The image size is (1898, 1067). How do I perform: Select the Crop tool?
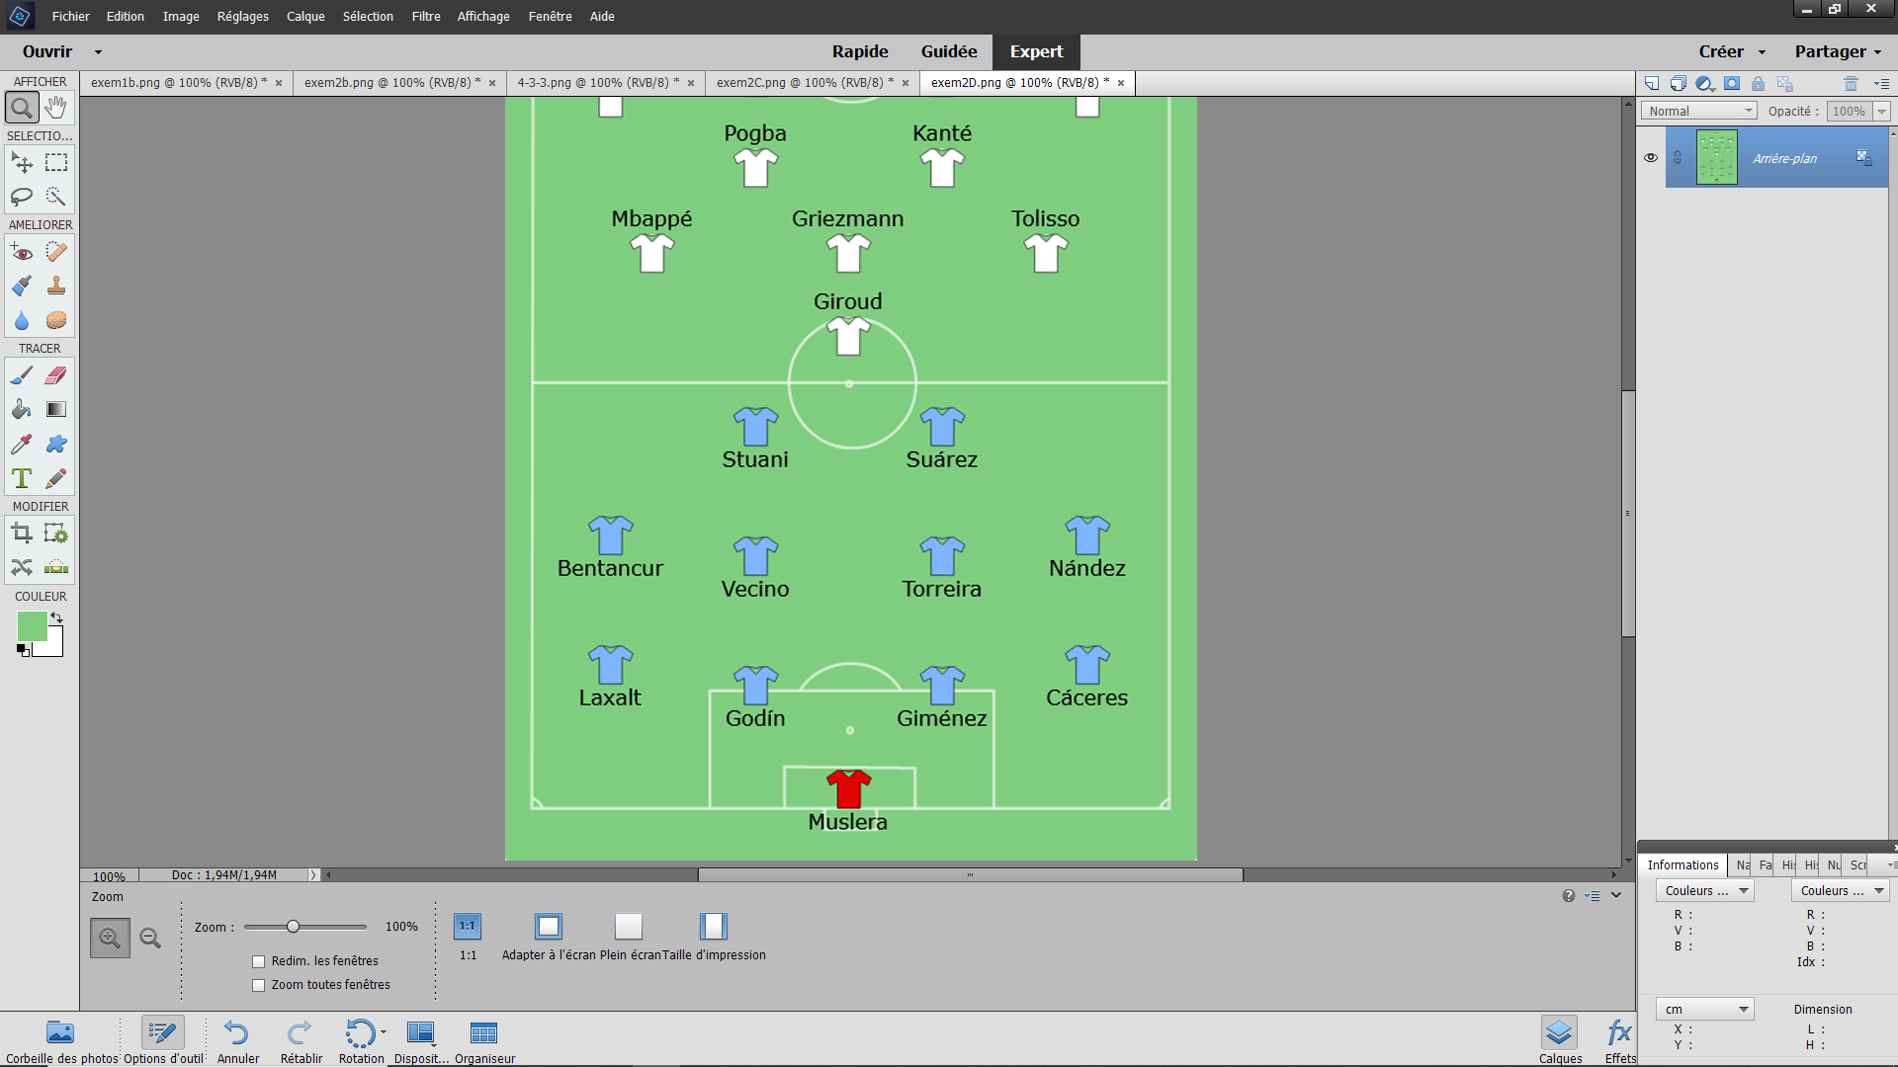click(22, 533)
